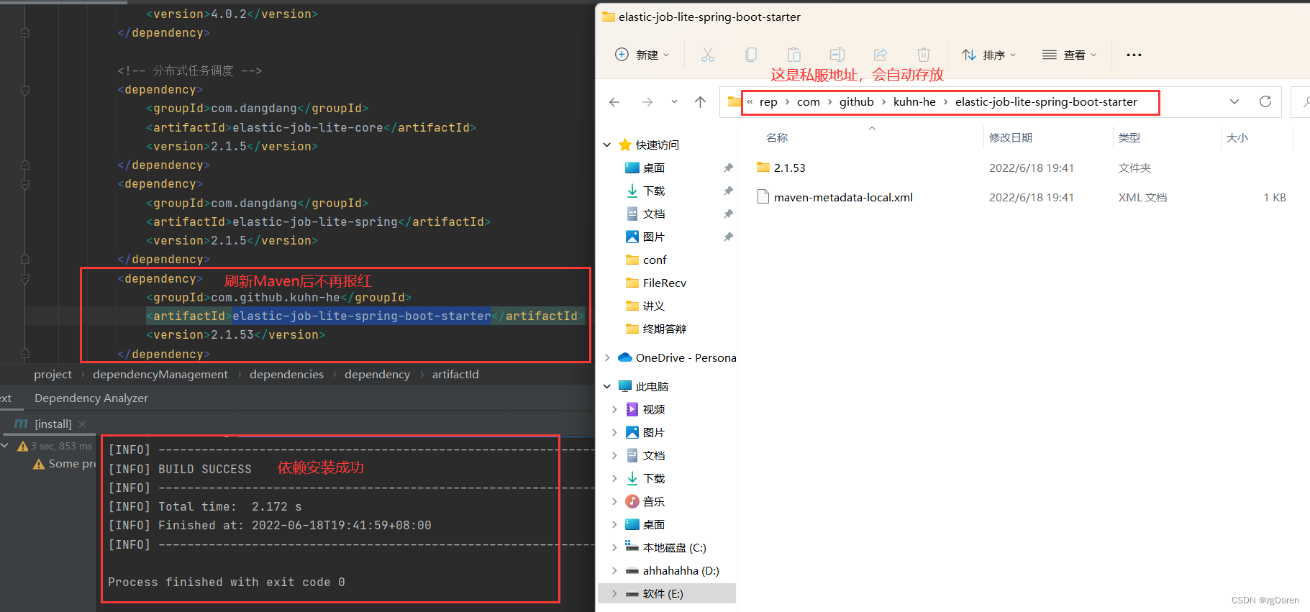Select the 2.1.53 folder
The width and height of the screenshot is (1310, 612).
coord(789,168)
